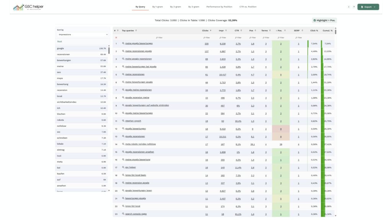Expand the Export button dropdown
The height and width of the screenshot is (220, 392).
368,7
